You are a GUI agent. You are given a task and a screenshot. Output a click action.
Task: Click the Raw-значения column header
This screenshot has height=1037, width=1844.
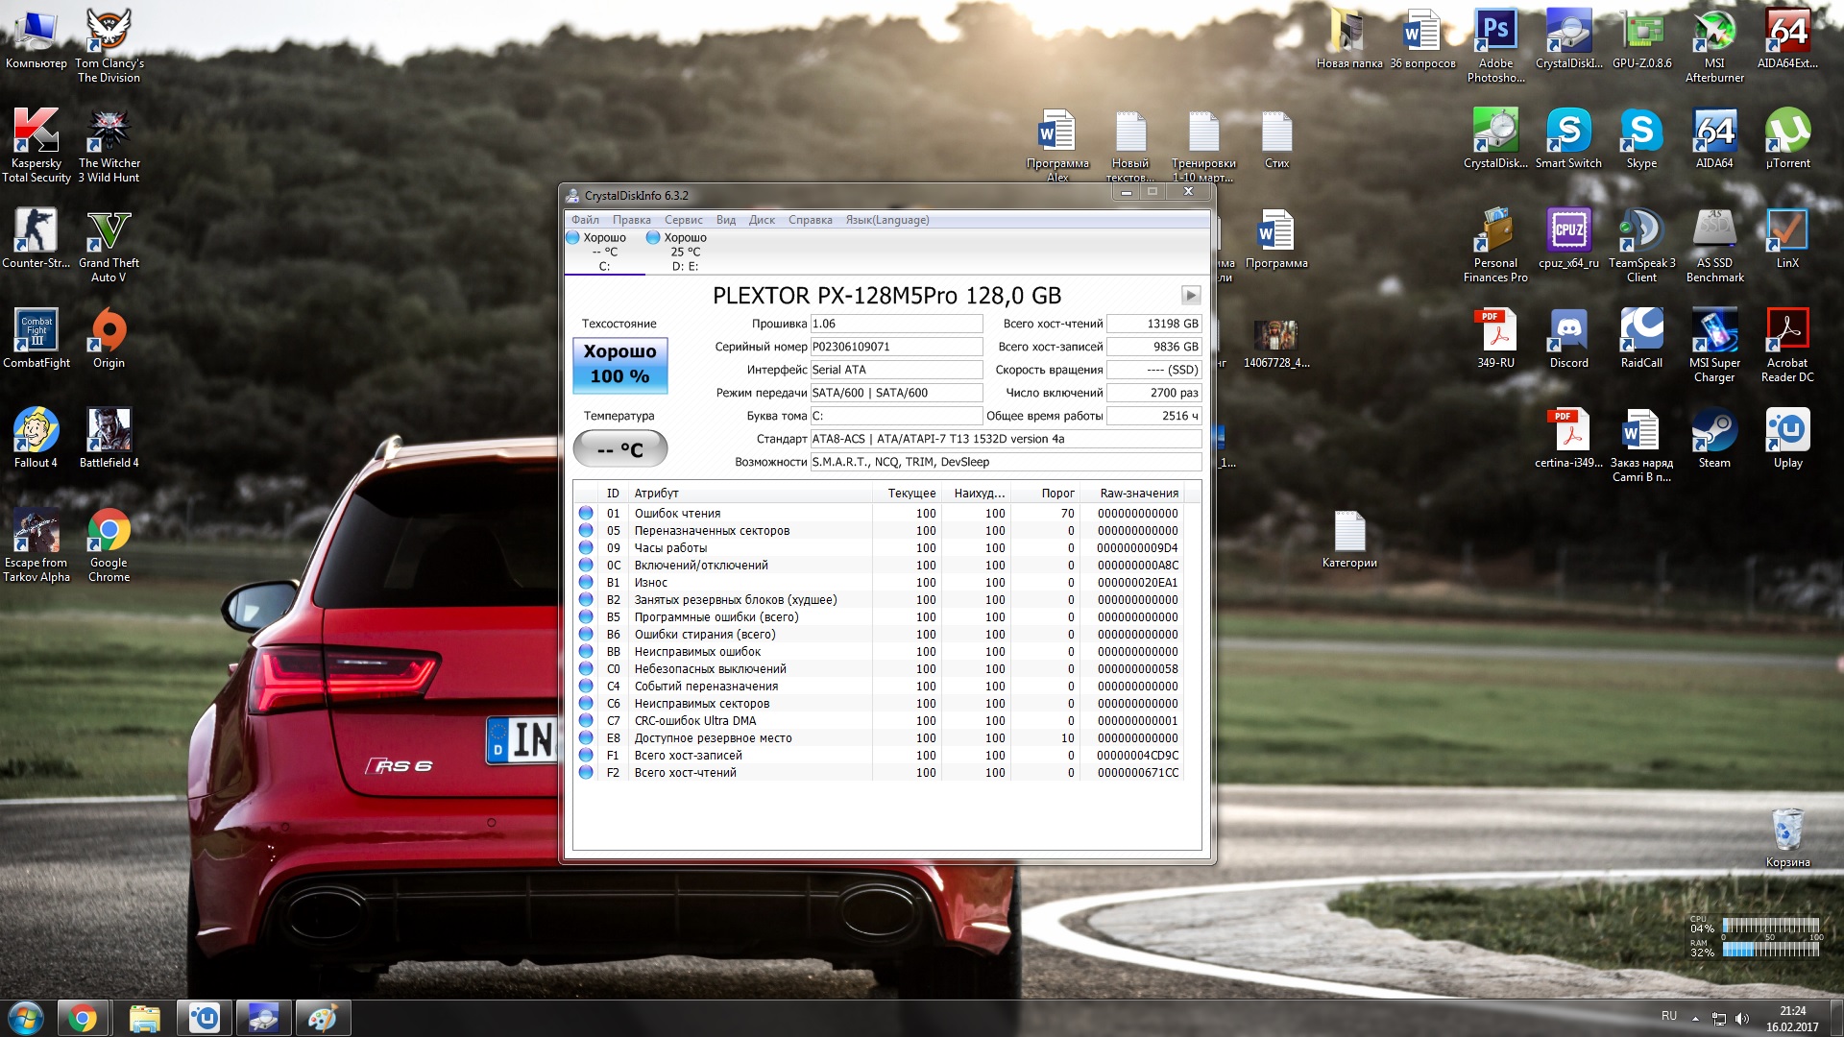tap(1138, 493)
